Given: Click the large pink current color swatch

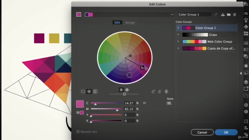Looking at the screenshot, I should 80,104.
